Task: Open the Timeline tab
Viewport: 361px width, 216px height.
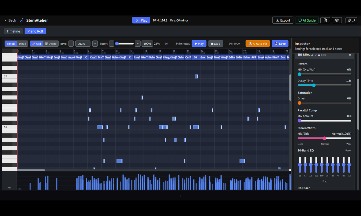Action: pyautogui.click(x=13, y=31)
